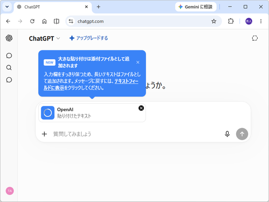This screenshot has width=269, height=202.
Task: Click the Gemini に相談 button
Action: [196, 7]
